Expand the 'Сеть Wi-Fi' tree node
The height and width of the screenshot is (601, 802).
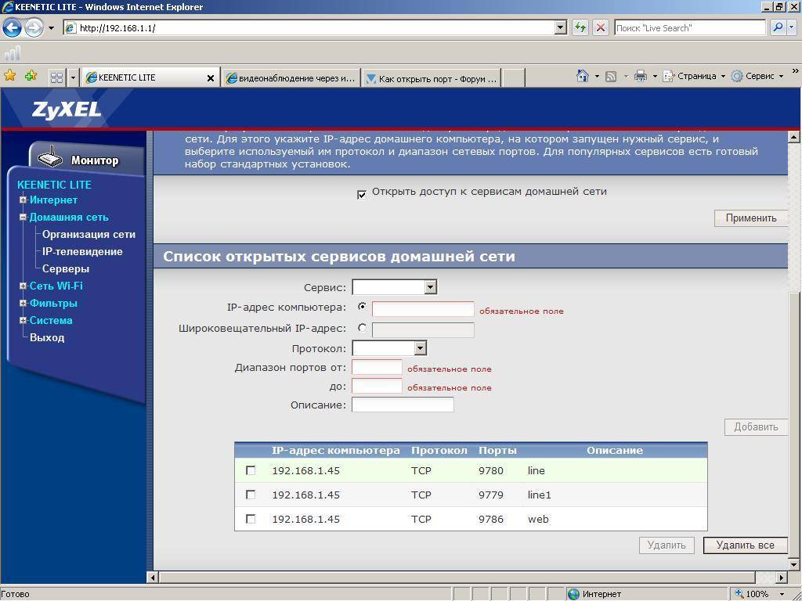pos(23,286)
